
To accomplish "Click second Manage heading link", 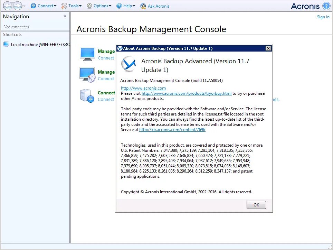I will point(106,72).
